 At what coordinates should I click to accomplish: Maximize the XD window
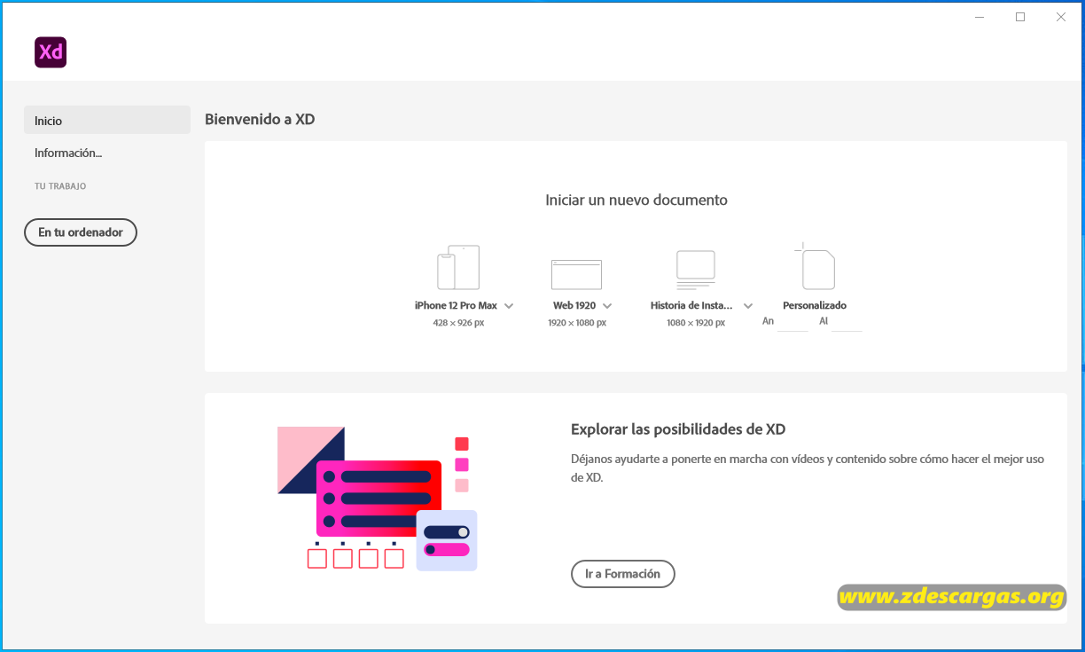coord(1020,17)
